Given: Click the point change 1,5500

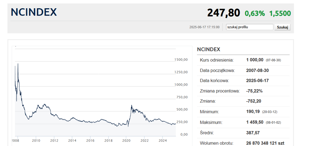Looking at the screenshot, I should pyautogui.click(x=280, y=13).
